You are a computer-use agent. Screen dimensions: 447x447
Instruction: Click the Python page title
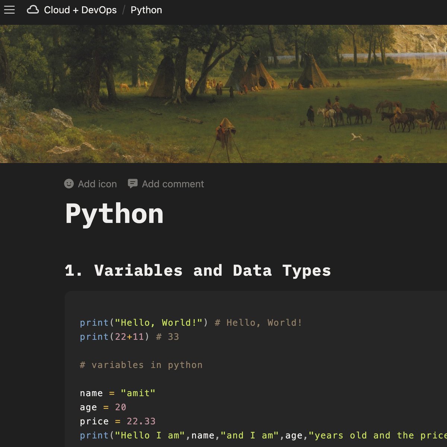[114, 215]
